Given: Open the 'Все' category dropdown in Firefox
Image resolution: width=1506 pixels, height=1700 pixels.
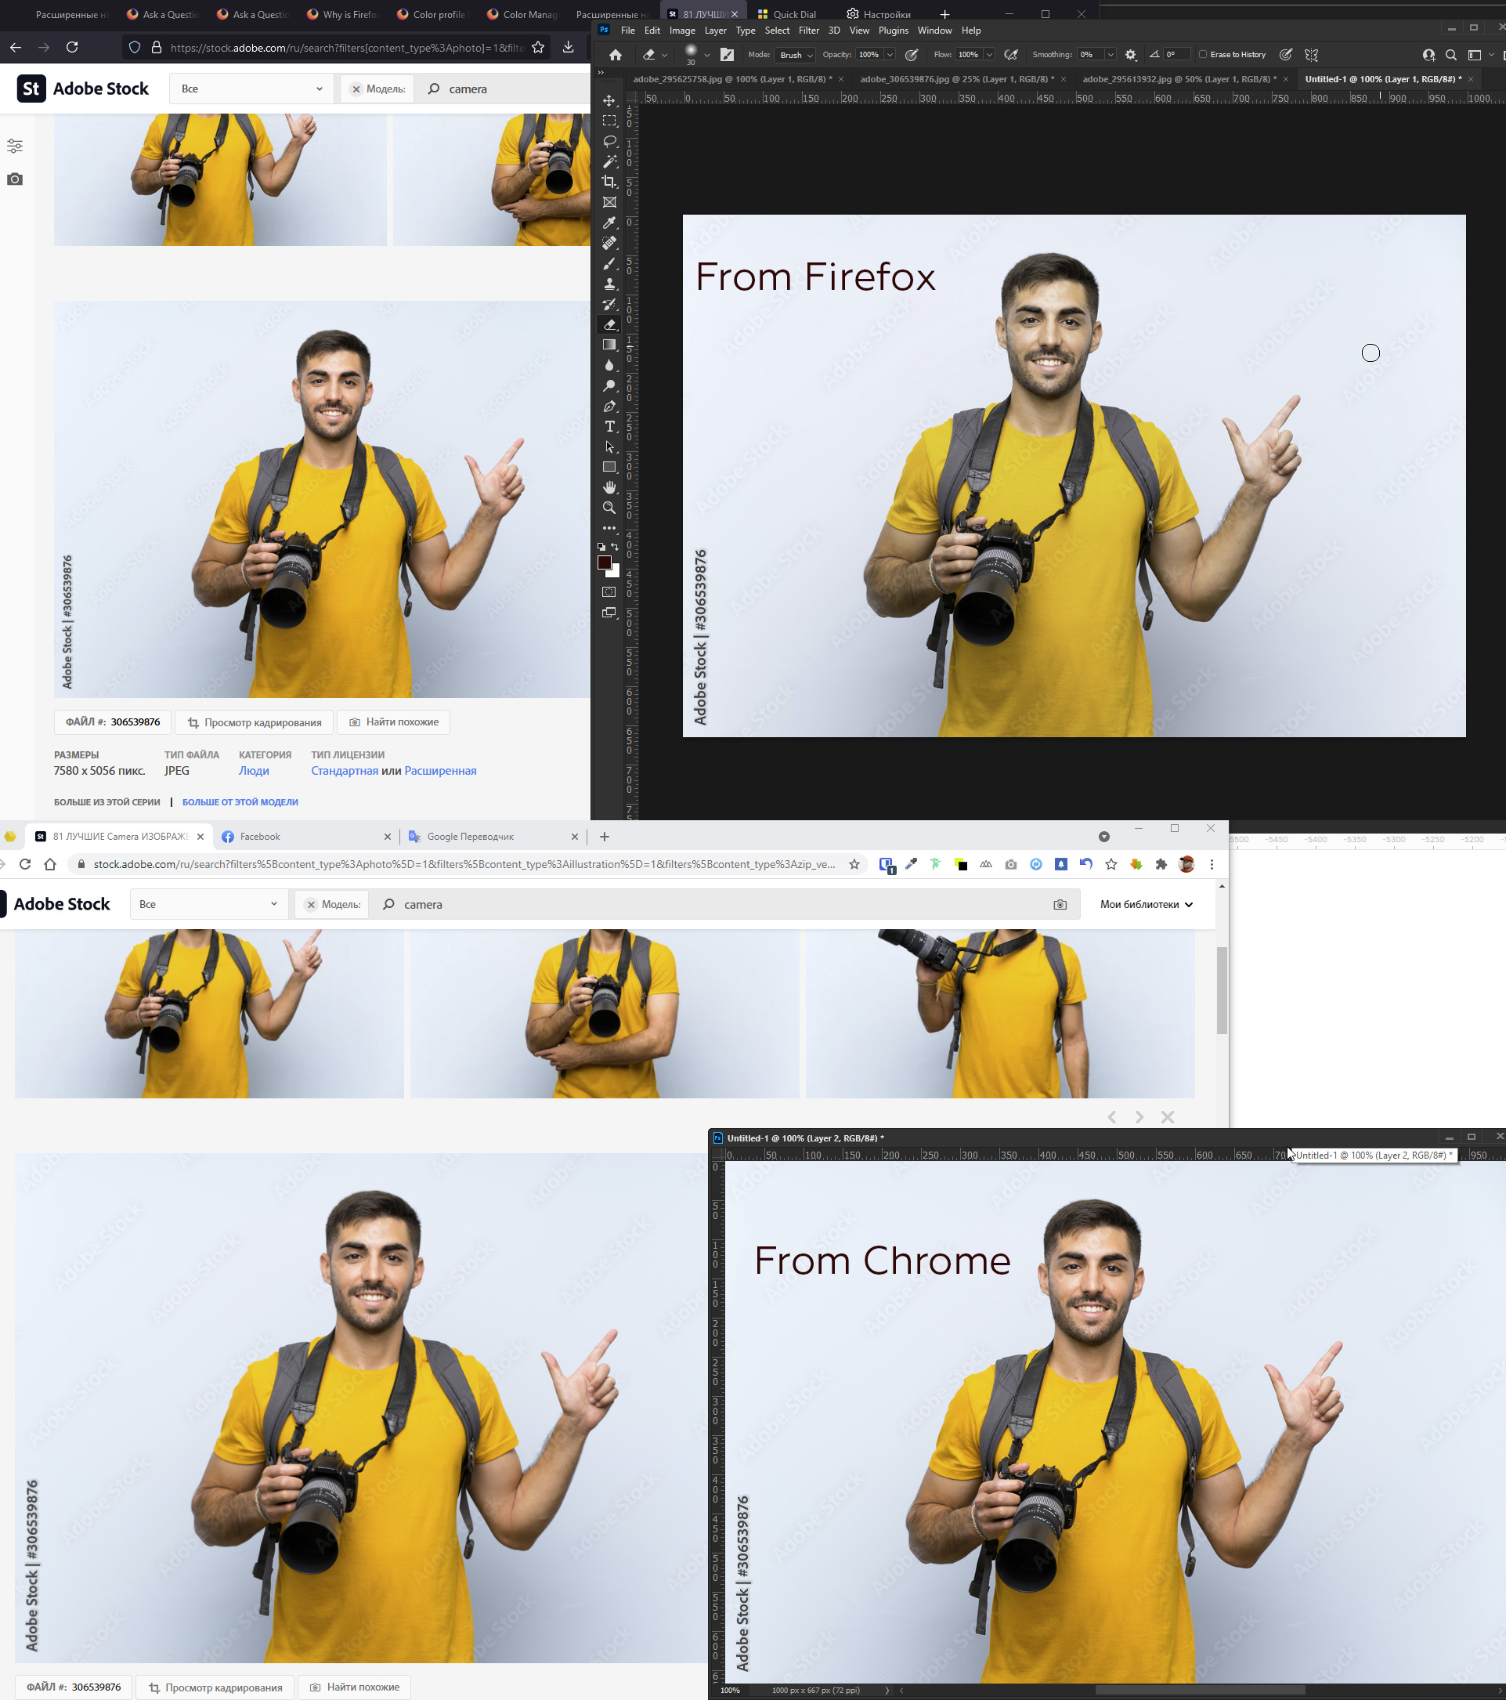Looking at the screenshot, I should tap(251, 89).
